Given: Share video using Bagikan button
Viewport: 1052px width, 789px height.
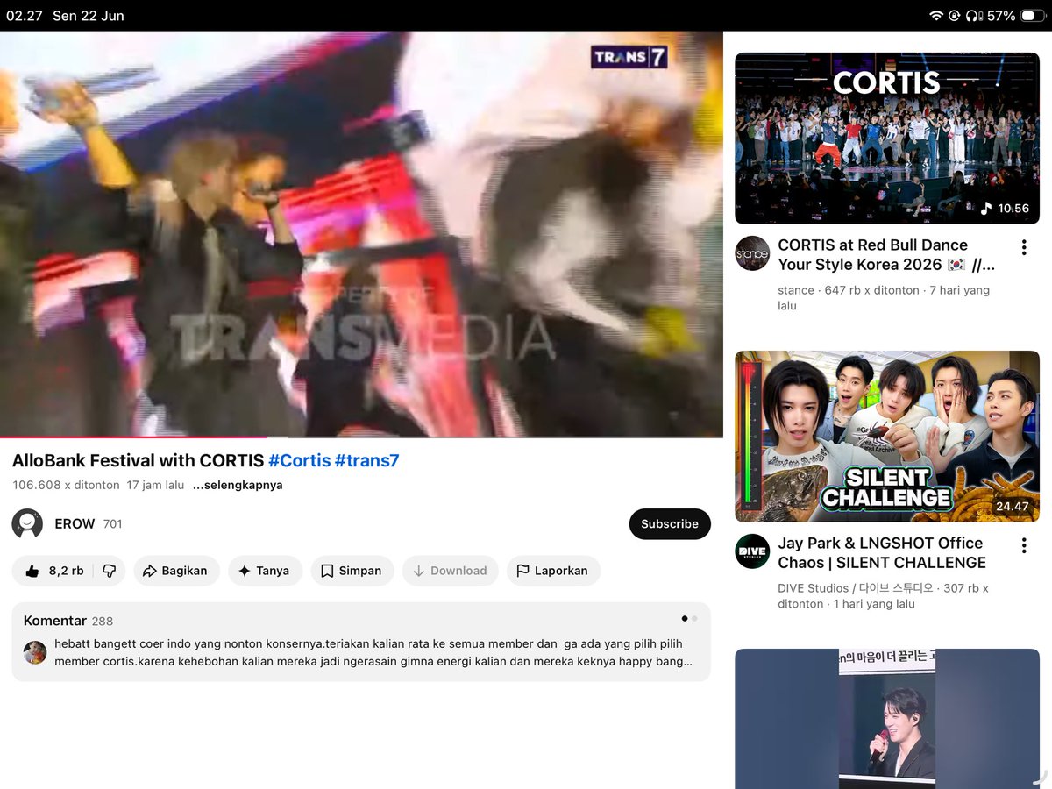Looking at the screenshot, I should point(176,571).
